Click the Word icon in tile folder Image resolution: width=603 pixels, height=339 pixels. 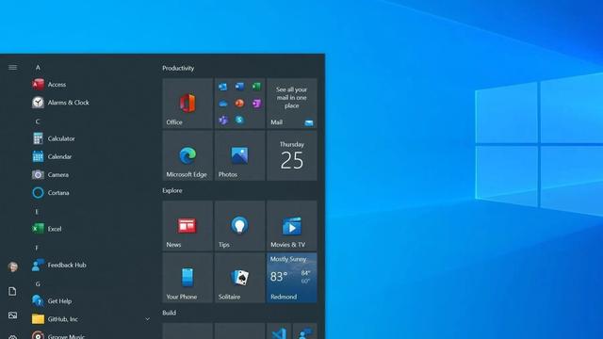[239, 87]
